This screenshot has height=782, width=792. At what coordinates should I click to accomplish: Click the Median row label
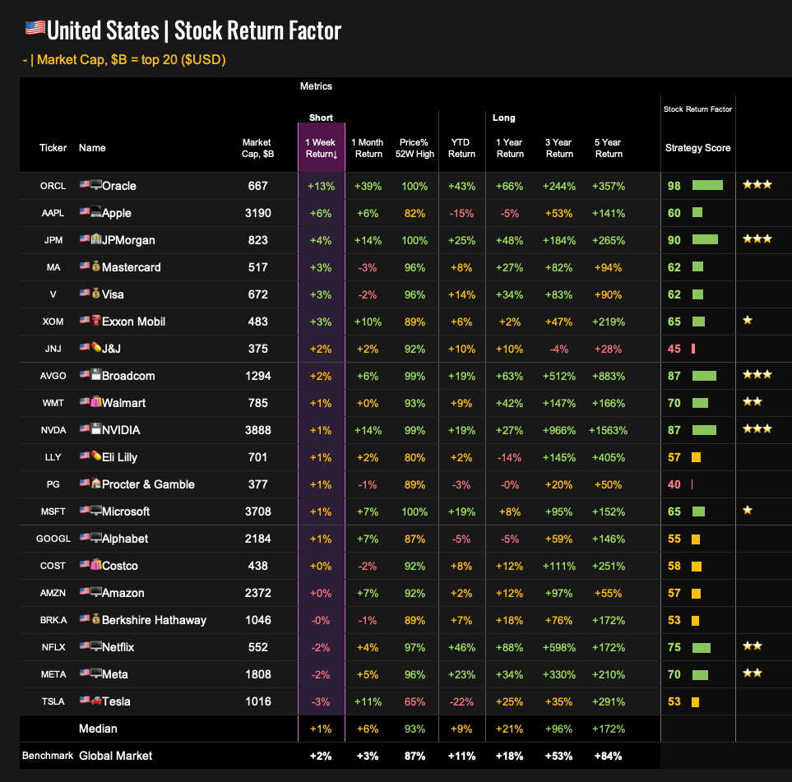pos(98,729)
